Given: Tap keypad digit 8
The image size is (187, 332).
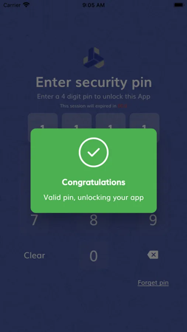Looking at the screenshot, I should tap(94, 220).
